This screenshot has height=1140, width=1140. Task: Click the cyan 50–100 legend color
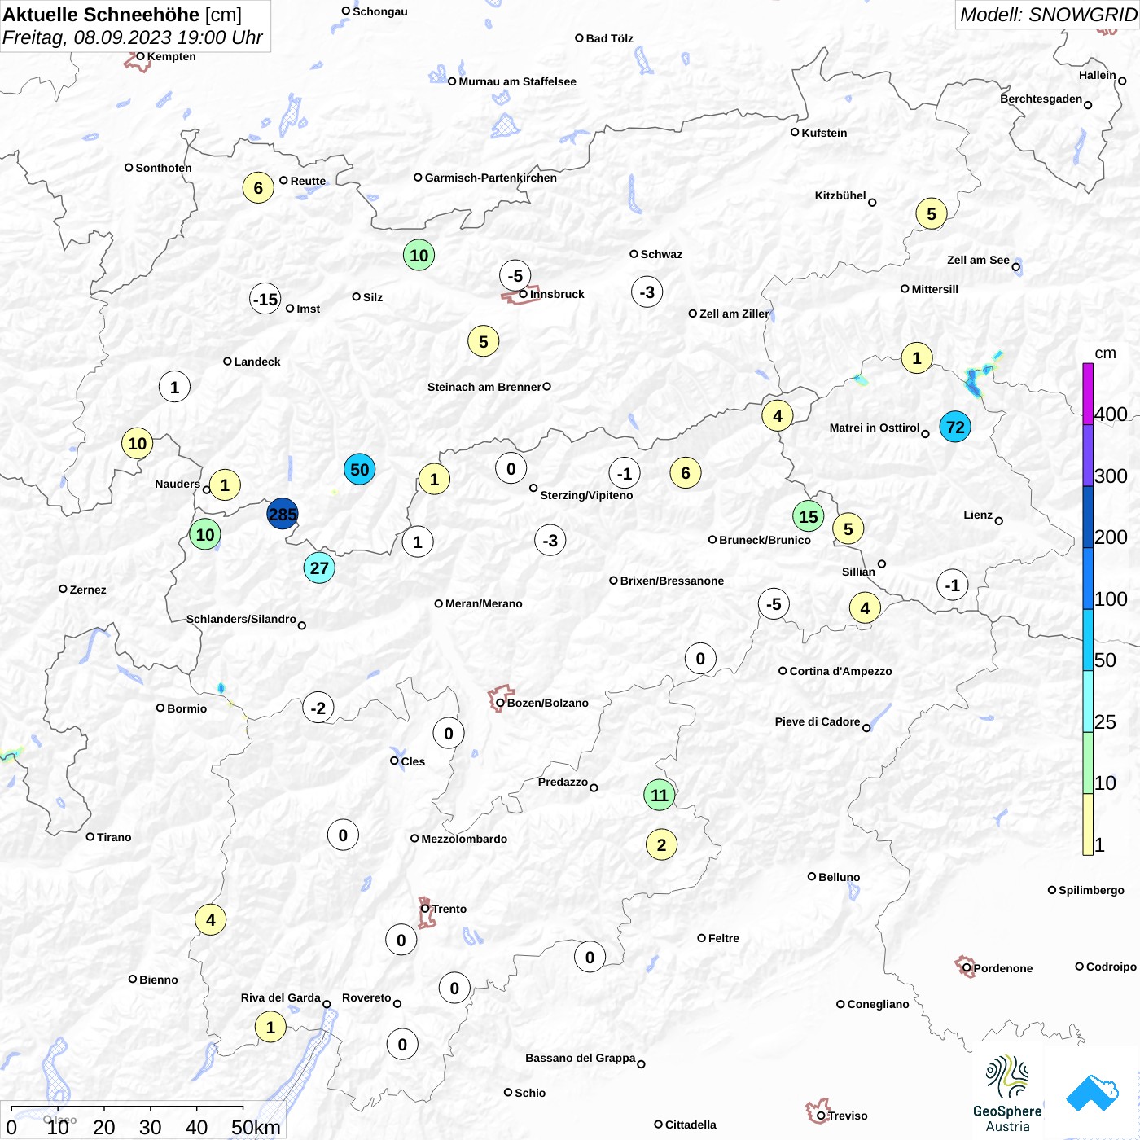point(1088,640)
